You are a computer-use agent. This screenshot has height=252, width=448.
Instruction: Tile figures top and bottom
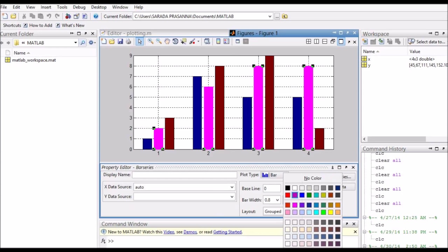coord(324,42)
